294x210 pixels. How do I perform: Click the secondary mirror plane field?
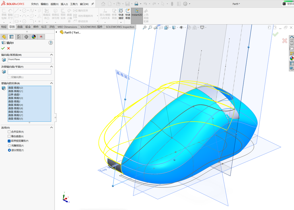coord(30,72)
